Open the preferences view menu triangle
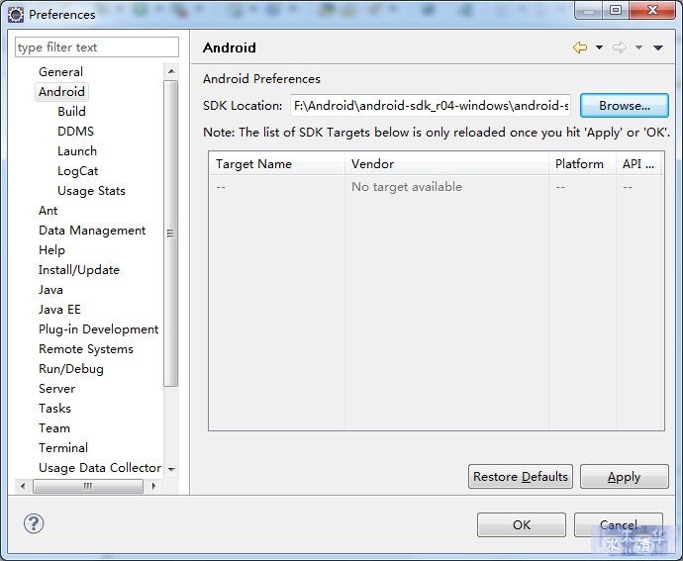683x561 pixels. 658,47
